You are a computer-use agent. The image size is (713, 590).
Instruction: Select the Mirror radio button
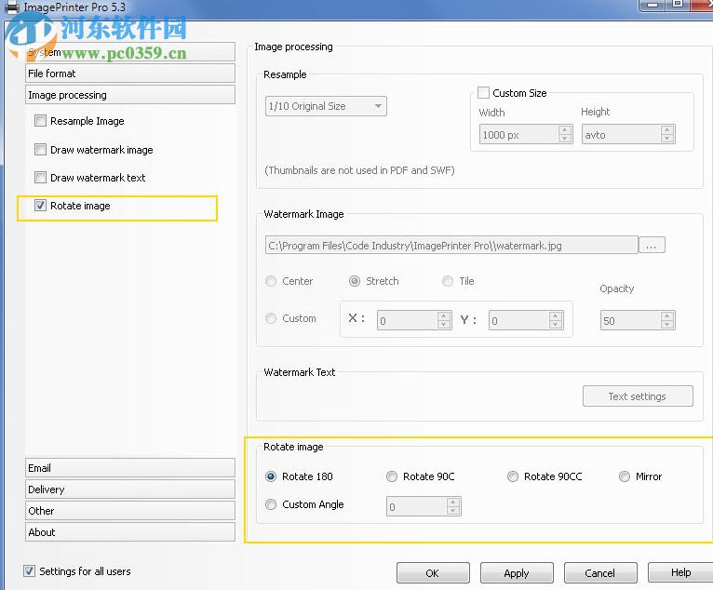625,476
